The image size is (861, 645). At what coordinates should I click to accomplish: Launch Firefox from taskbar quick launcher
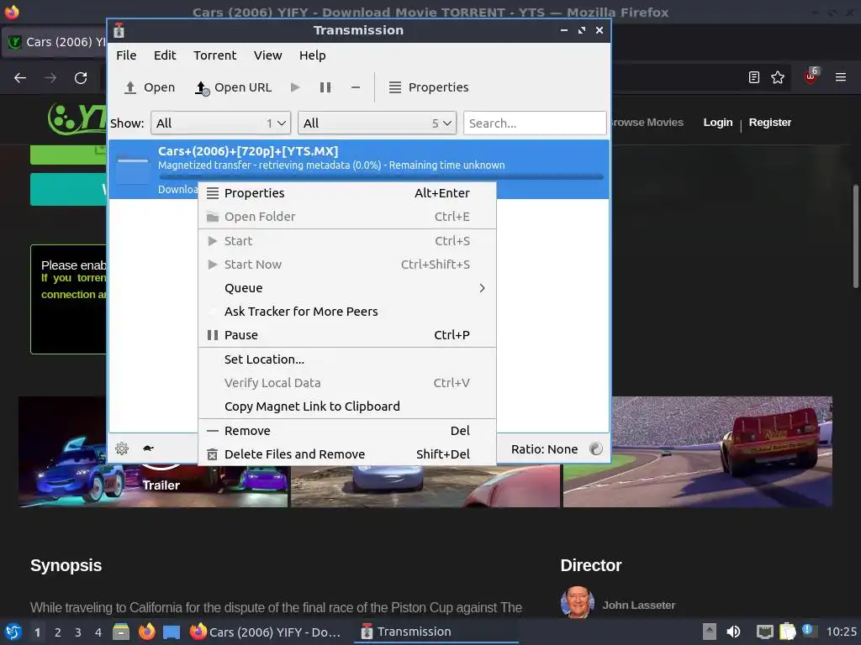point(146,632)
